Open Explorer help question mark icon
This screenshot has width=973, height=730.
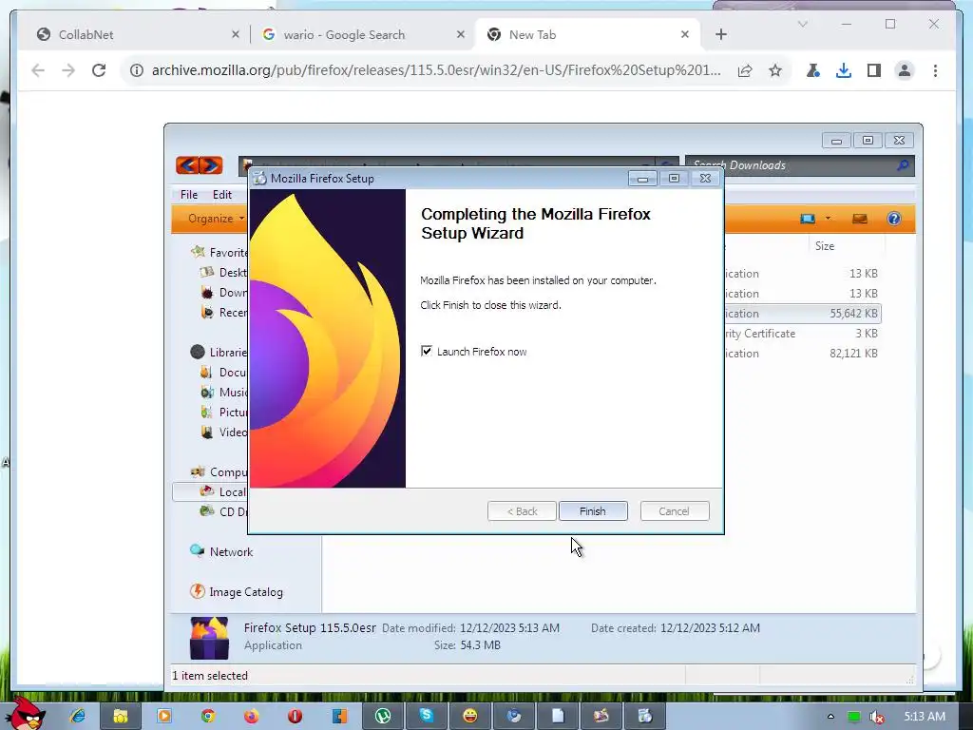(x=893, y=219)
